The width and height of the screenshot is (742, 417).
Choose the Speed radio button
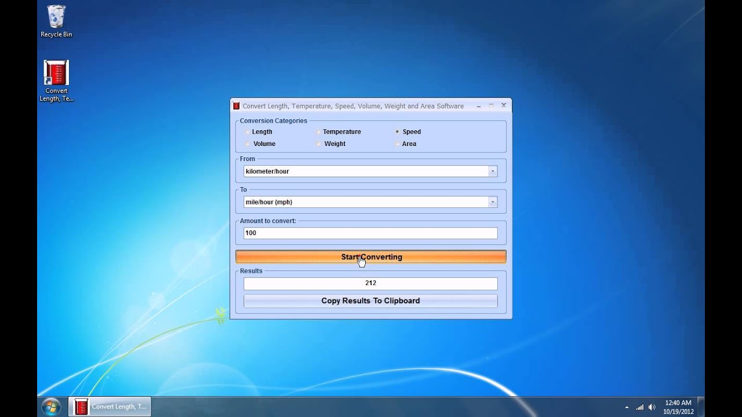point(398,132)
